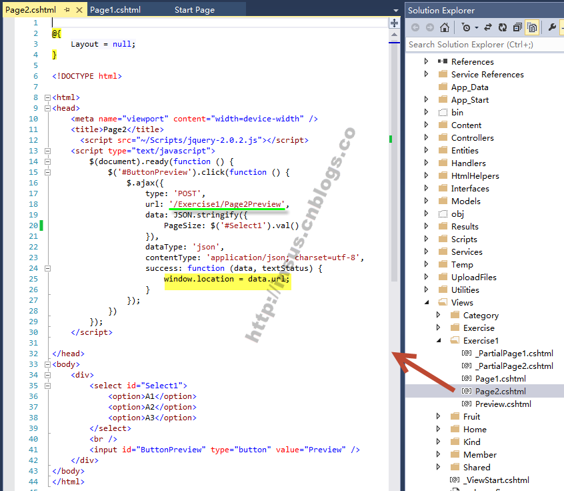564x491 pixels.
Task: Select the Fruit folder under Views
Action: [471, 416]
